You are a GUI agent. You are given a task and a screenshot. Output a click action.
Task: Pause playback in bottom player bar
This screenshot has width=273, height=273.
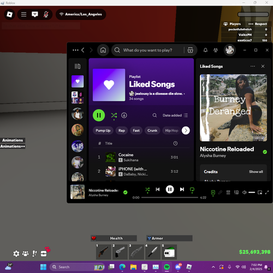[170, 189]
